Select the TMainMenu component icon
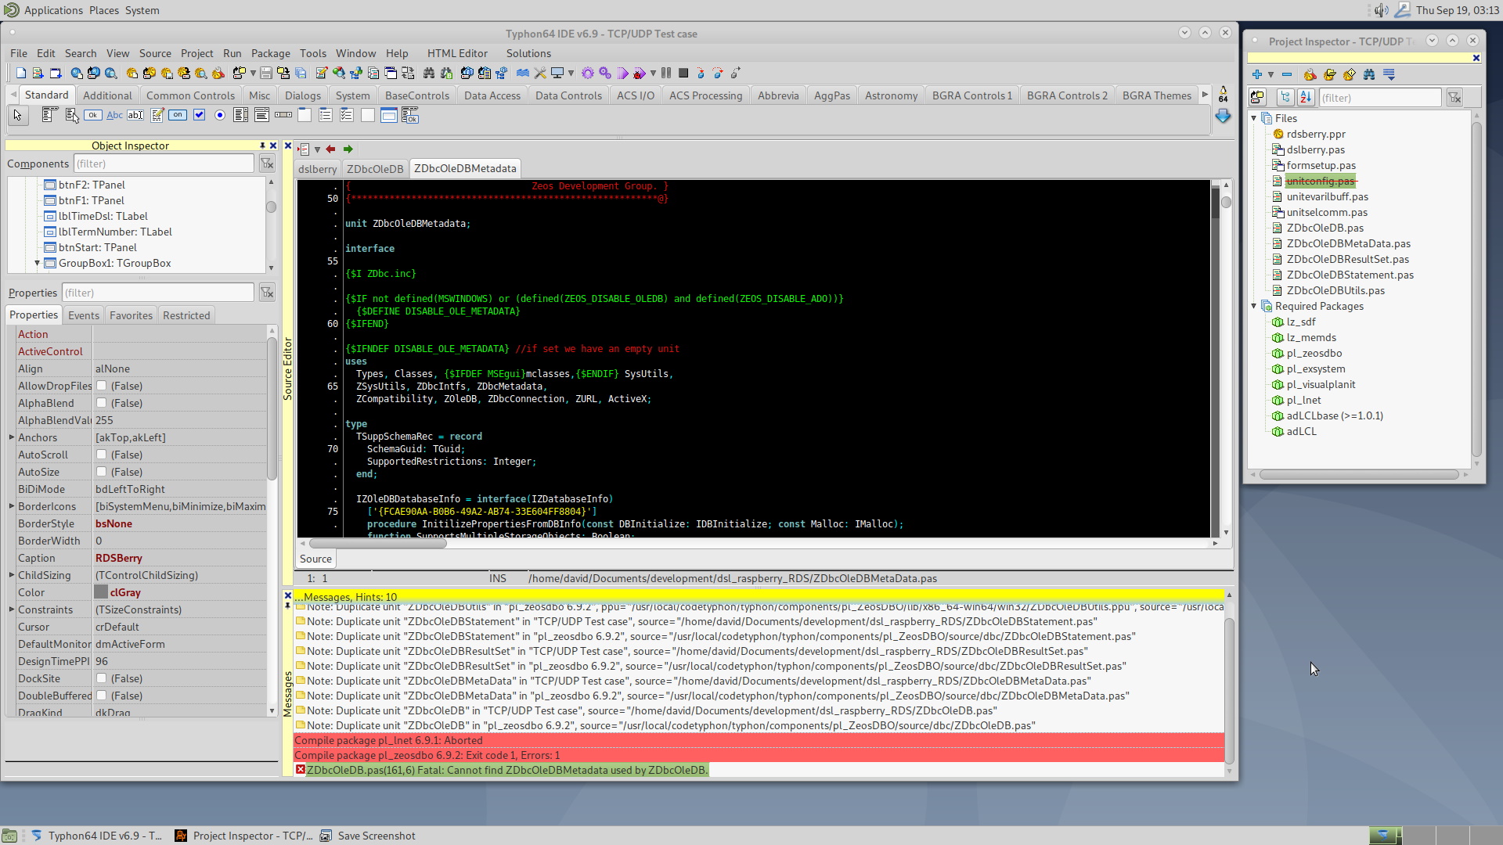Viewport: 1503px width, 845px height. (50, 116)
